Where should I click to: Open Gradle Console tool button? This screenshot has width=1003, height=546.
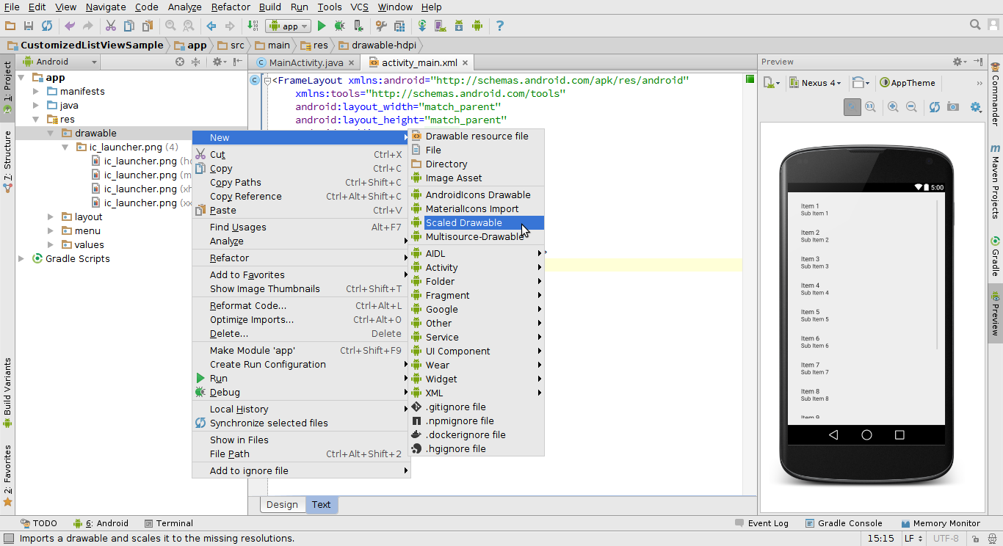pyautogui.click(x=844, y=523)
